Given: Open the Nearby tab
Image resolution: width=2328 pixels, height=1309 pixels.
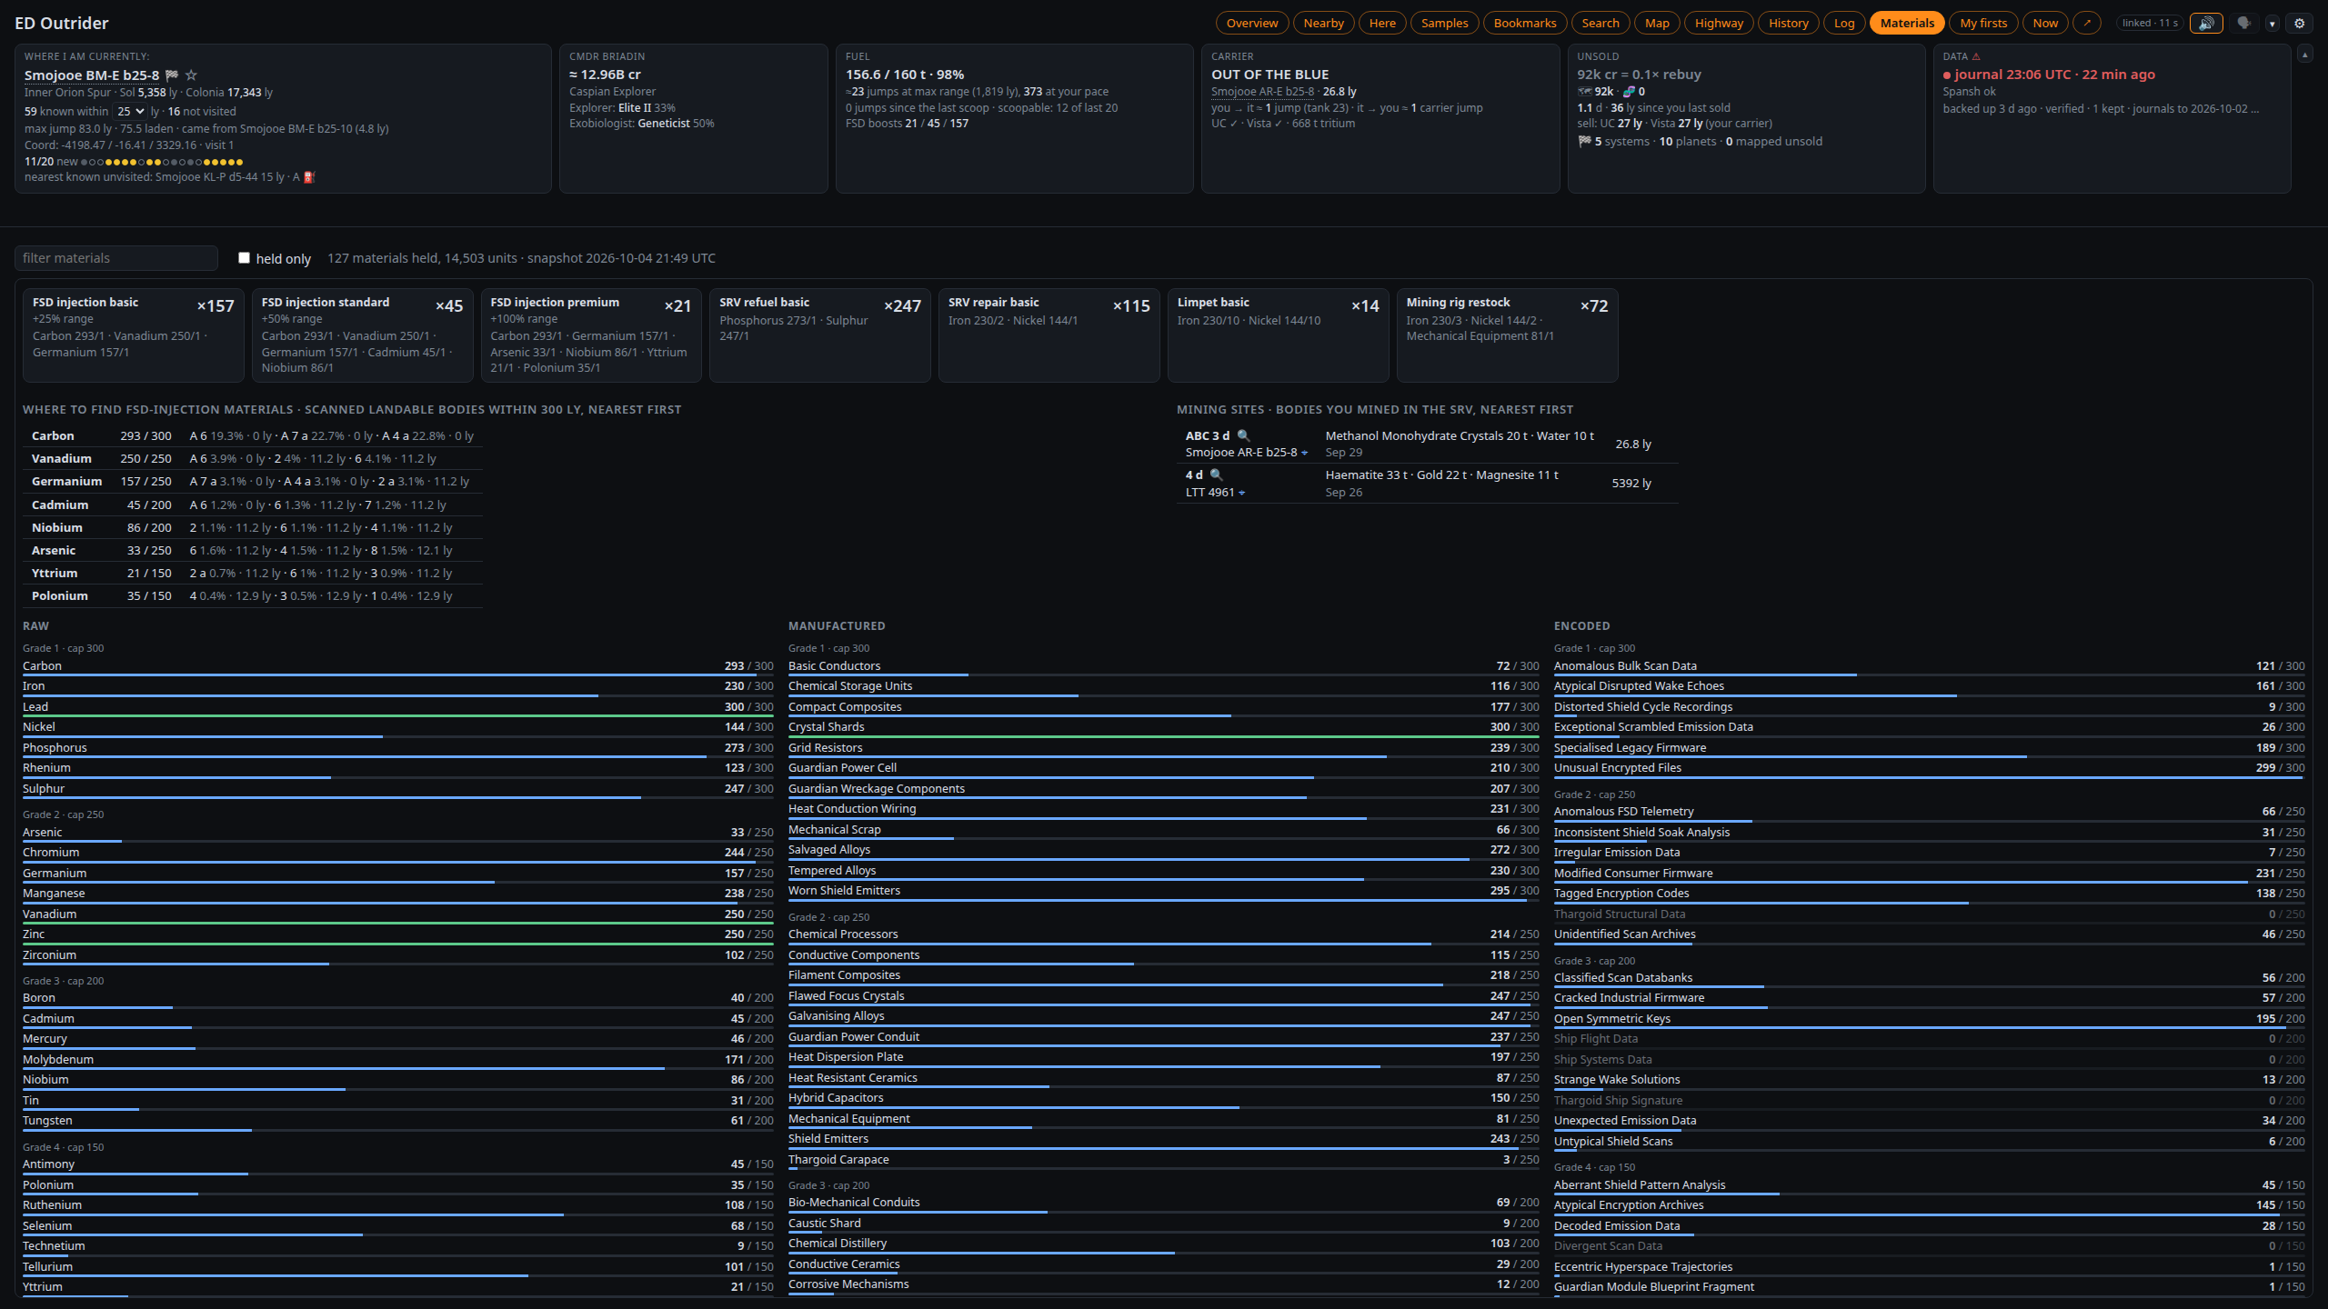Looking at the screenshot, I should pos(1323,24).
